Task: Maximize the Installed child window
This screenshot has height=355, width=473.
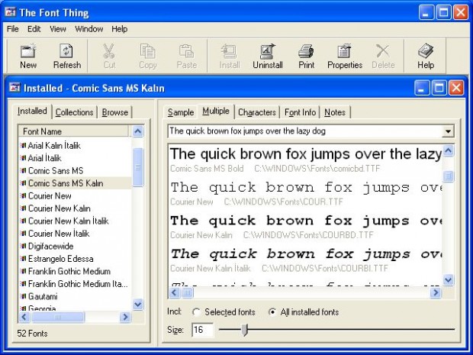Action: pyautogui.click(x=439, y=88)
